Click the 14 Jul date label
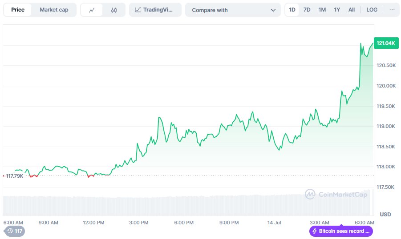 click(274, 223)
